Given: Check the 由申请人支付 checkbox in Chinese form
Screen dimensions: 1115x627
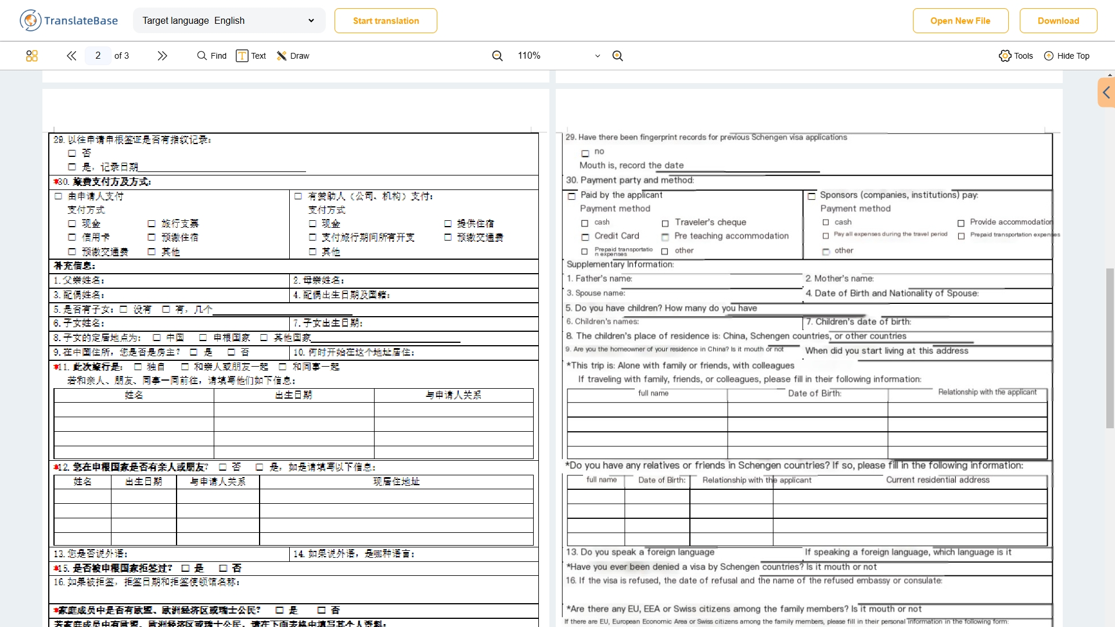Looking at the screenshot, I should click(x=58, y=196).
